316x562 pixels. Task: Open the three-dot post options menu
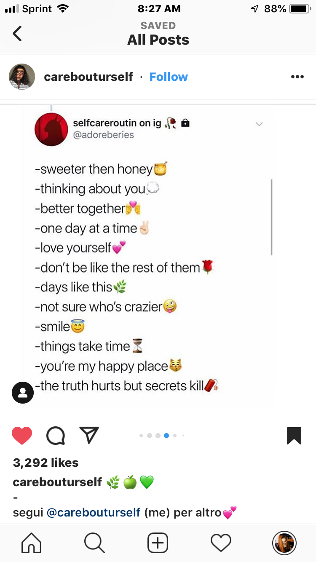(297, 77)
